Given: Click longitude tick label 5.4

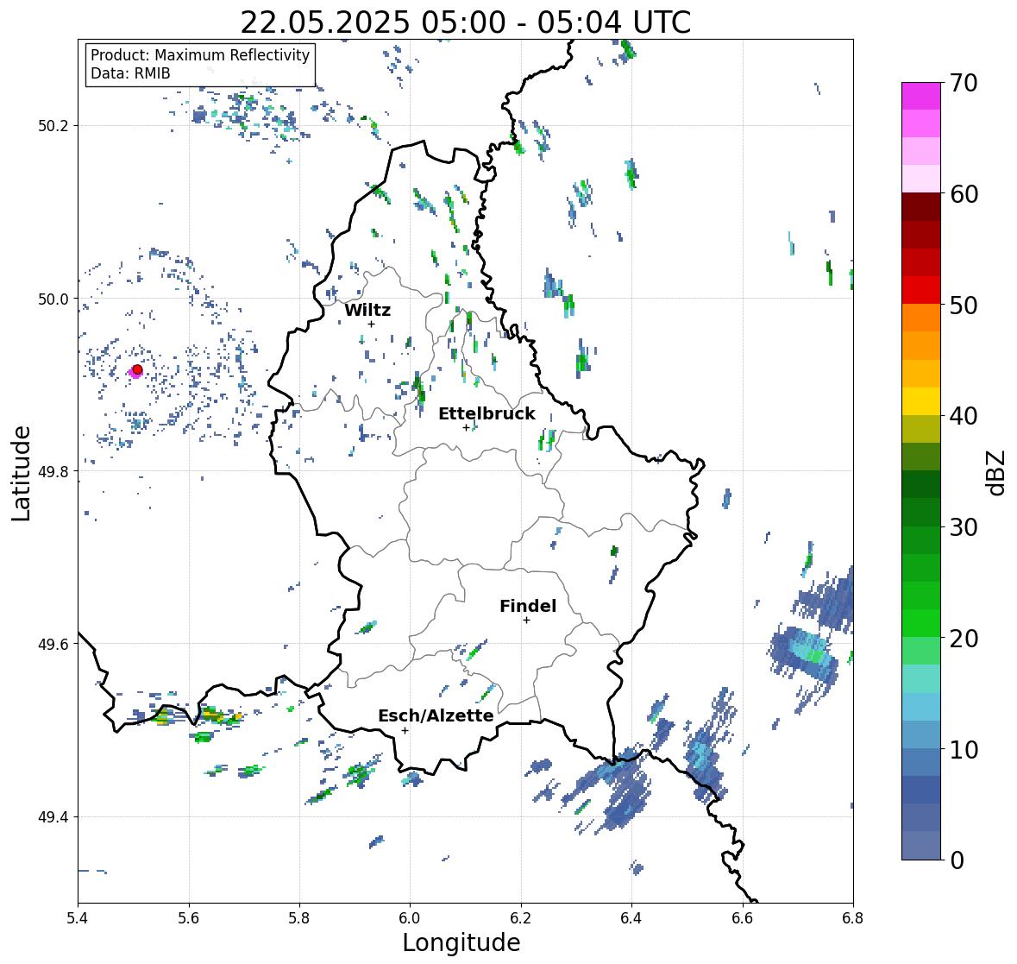Looking at the screenshot, I should [x=78, y=917].
